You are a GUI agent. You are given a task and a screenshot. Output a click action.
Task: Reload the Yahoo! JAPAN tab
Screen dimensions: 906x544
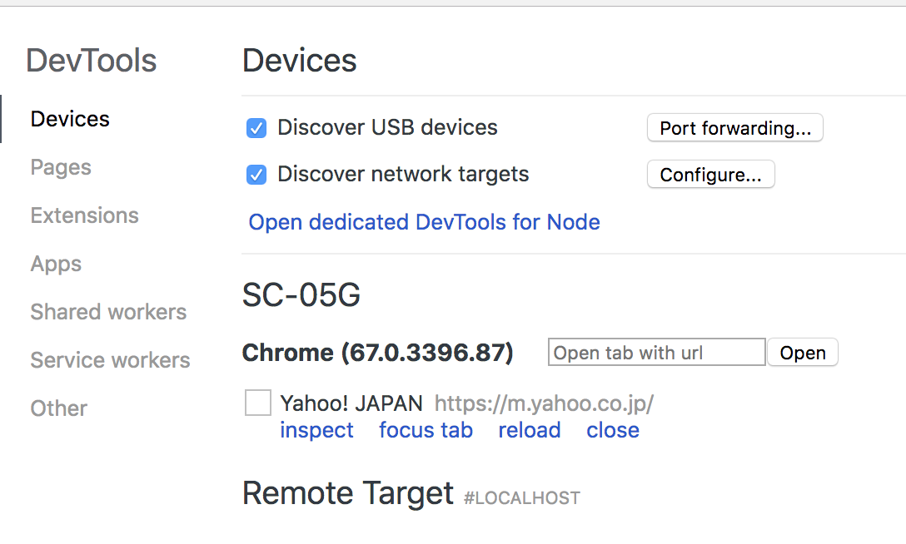pos(530,430)
